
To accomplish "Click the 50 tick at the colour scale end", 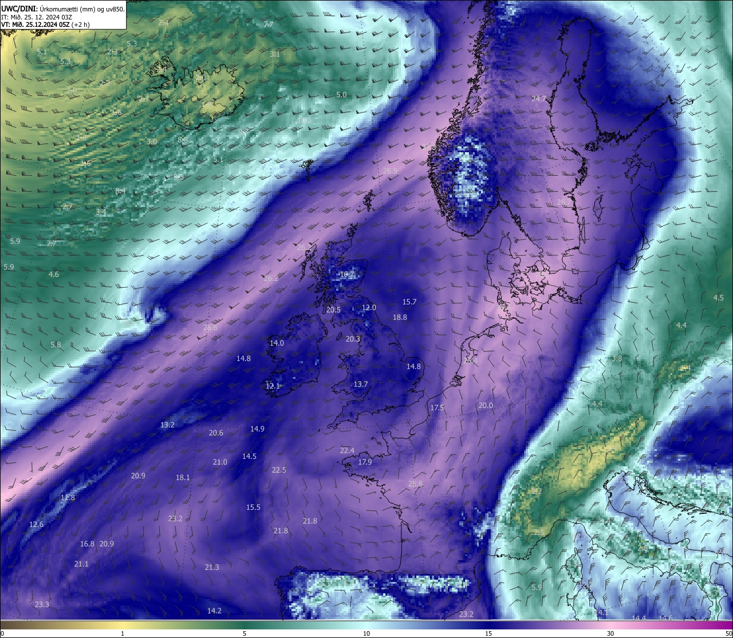I will pyautogui.click(x=728, y=633).
